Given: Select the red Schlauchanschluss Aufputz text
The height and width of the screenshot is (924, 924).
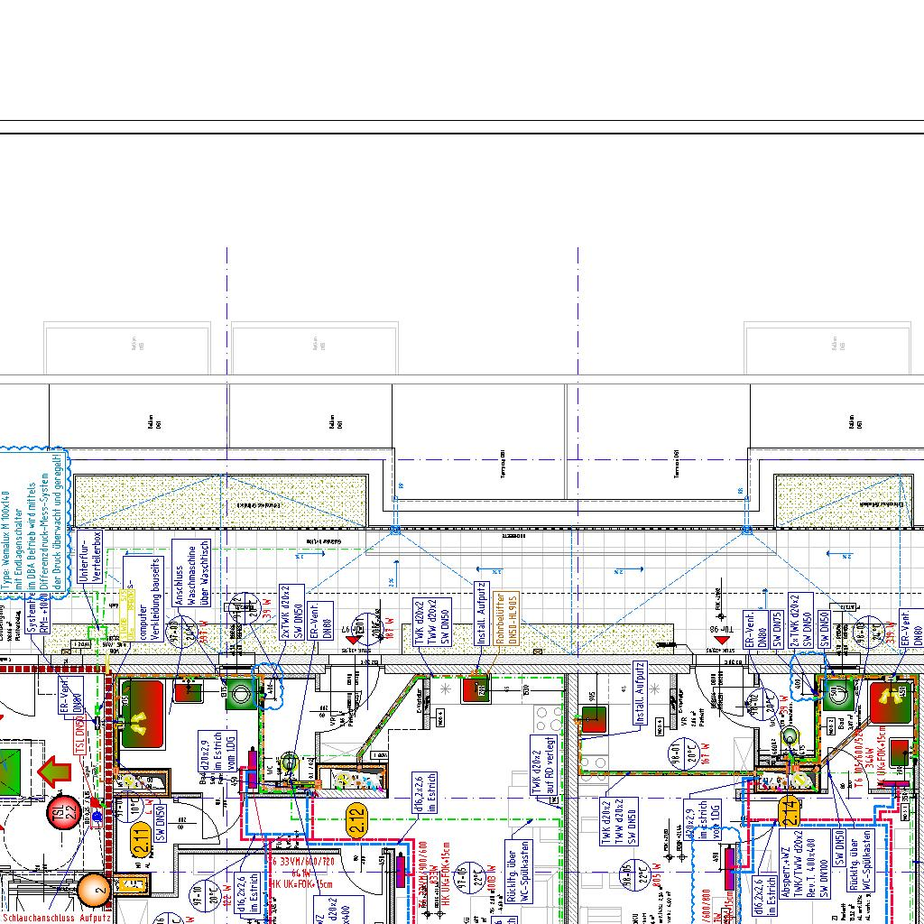Looking at the screenshot, I should tap(54, 918).
